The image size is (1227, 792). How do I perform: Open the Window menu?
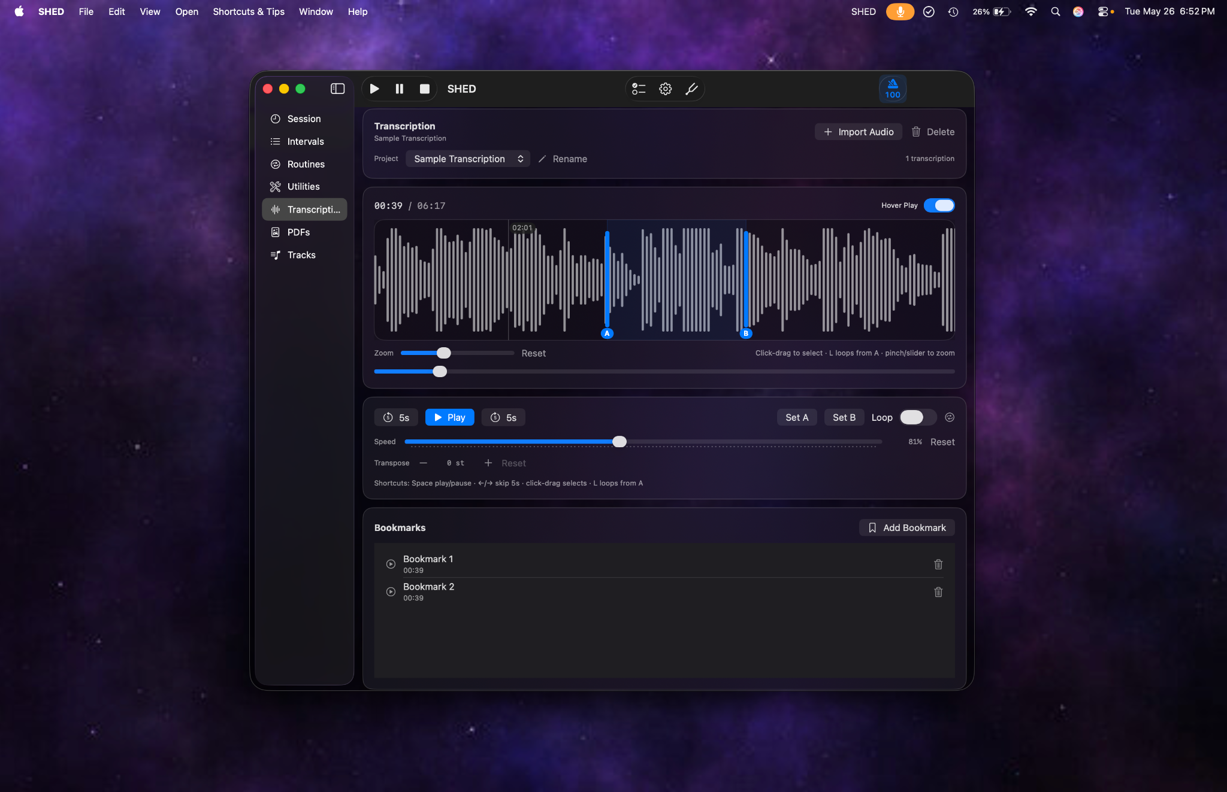(316, 11)
